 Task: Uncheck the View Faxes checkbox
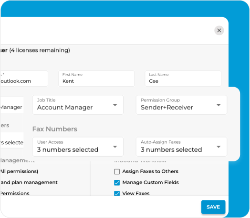[117, 193]
